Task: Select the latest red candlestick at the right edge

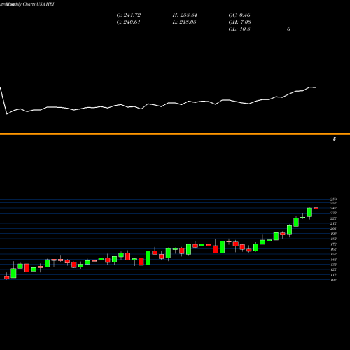Action: tap(316, 209)
